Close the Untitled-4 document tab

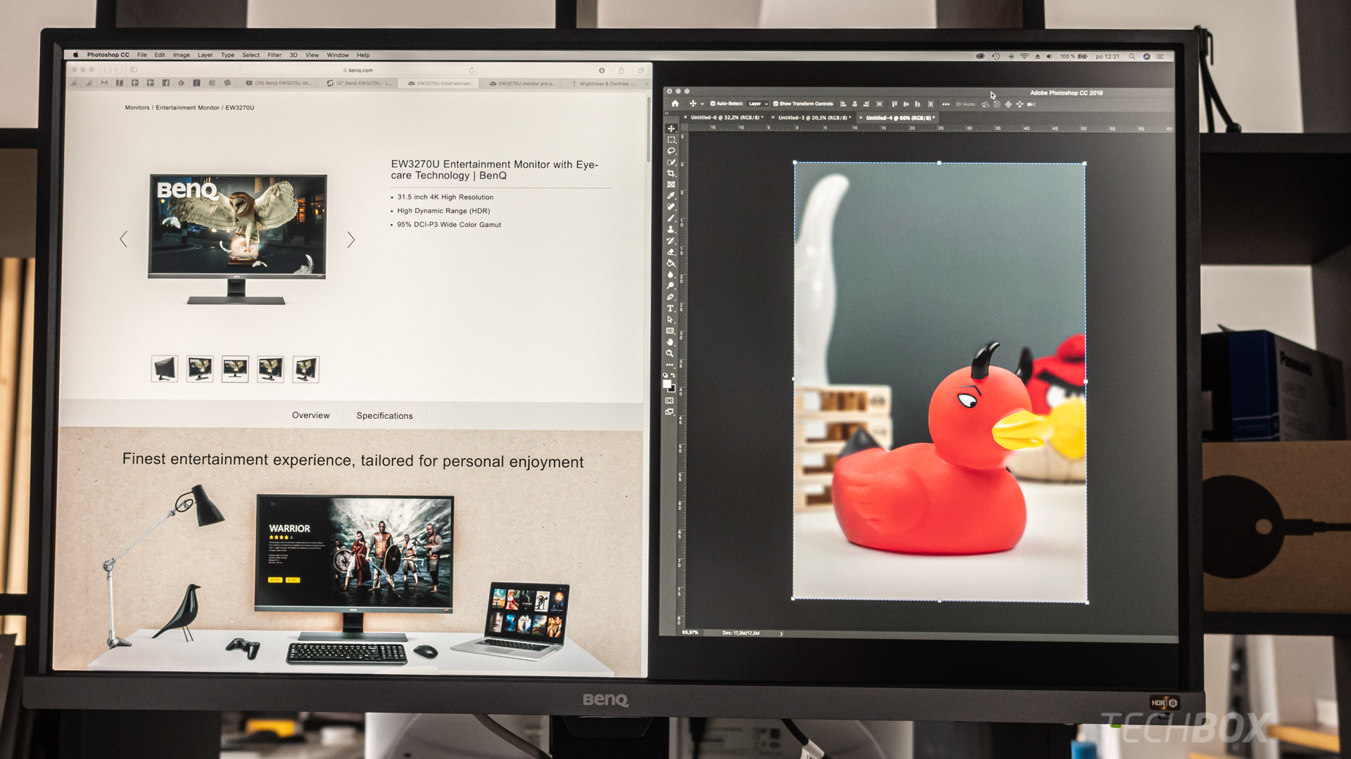click(861, 118)
